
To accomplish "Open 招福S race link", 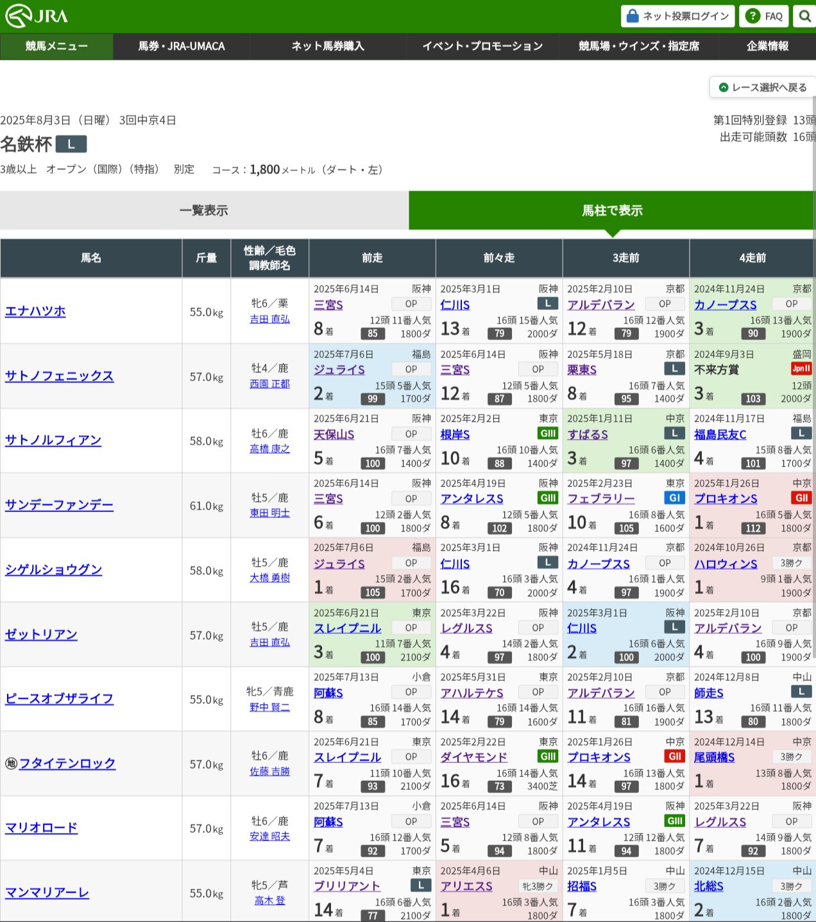I will coord(582,886).
